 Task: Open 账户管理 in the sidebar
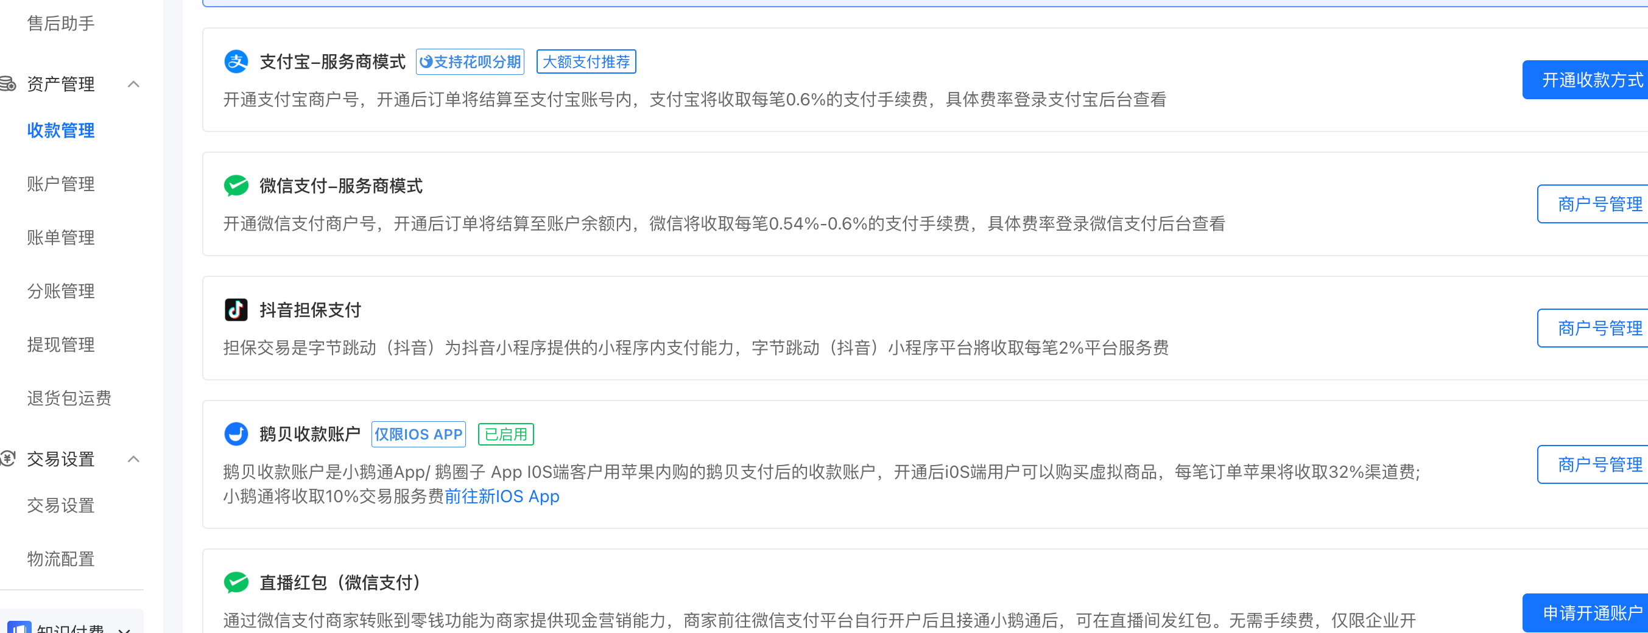61,184
